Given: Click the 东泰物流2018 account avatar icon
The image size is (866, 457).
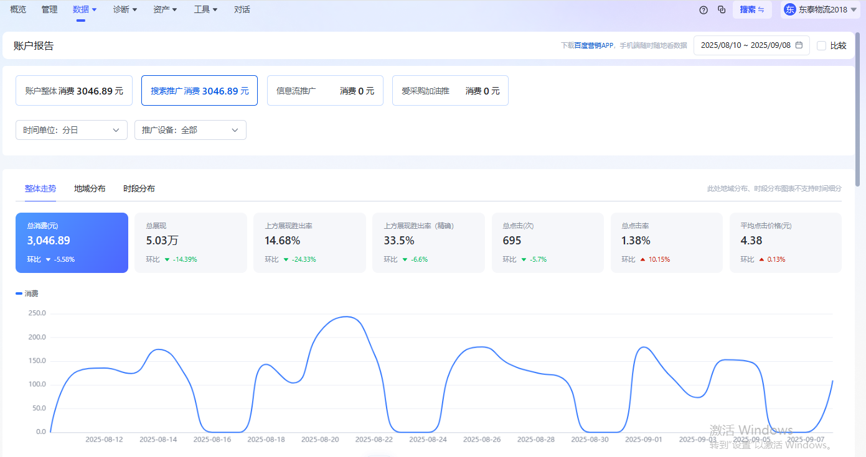Looking at the screenshot, I should tap(789, 9).
